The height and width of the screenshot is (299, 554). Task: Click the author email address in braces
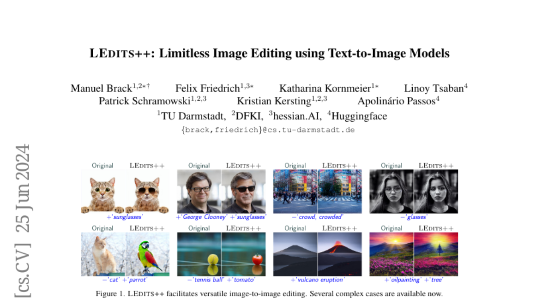pyautogui.click(x=268, y=130)
